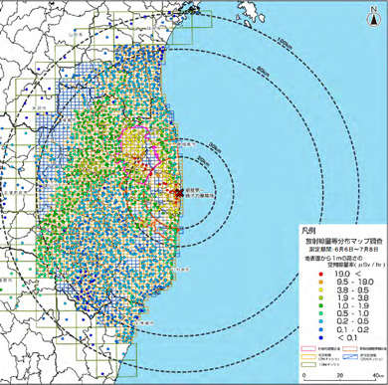Click the 1.9 - 3.8 legend dot
This screenshot has height=385, width=388.
(x=320, y=298)
